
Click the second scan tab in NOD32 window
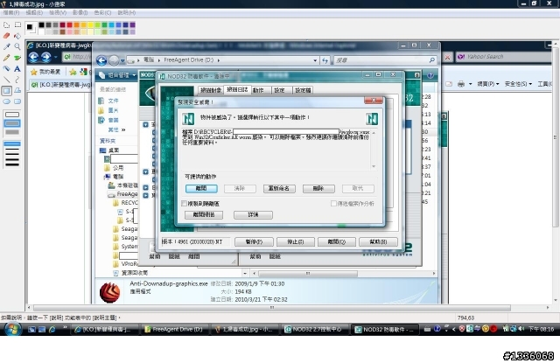(237, 89)
